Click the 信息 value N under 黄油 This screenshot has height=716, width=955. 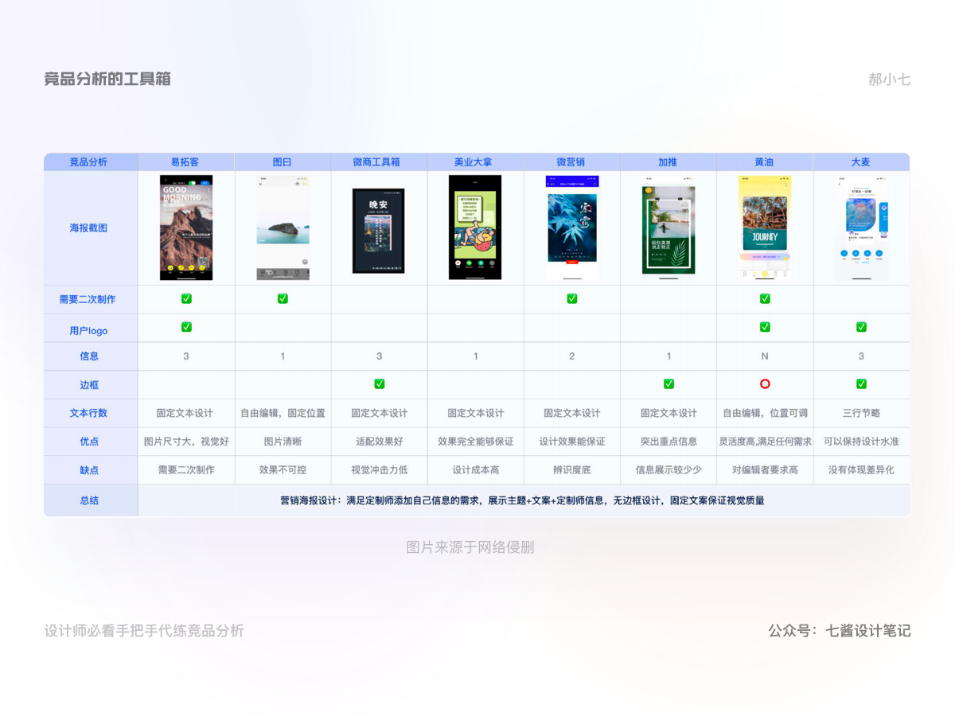tap(765, 356)
